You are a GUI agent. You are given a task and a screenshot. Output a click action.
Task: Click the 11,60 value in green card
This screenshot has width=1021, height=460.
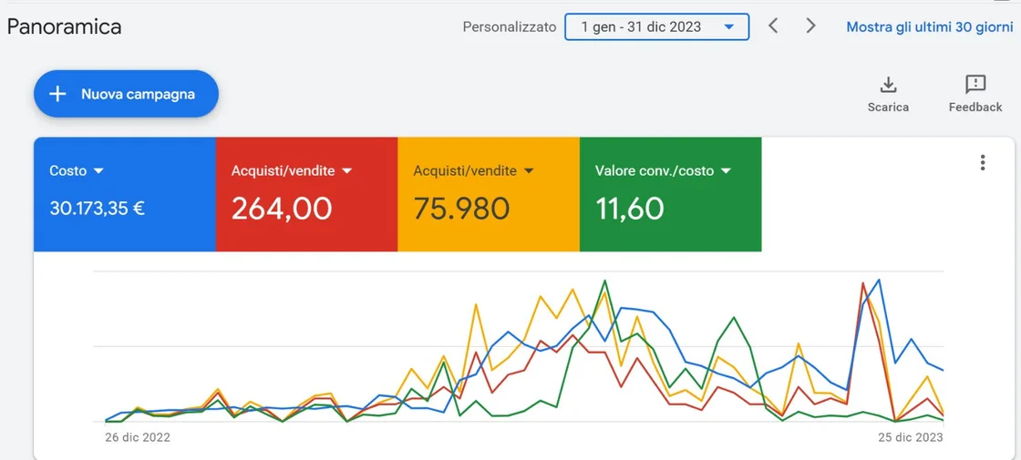pyautogui.click(x=630, y=209)
